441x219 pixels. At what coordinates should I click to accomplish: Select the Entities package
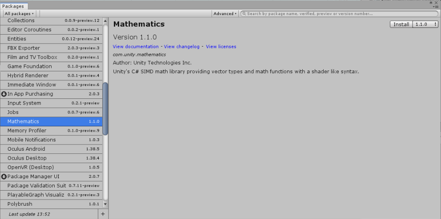(51, 39)
